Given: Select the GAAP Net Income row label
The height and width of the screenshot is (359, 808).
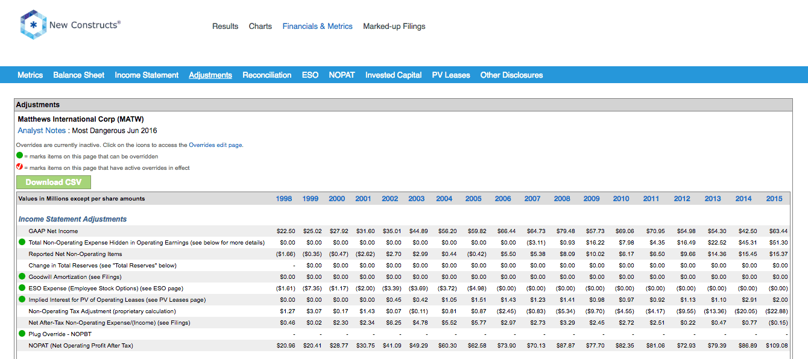Looking at the screenshot, I should coord(54,231).
